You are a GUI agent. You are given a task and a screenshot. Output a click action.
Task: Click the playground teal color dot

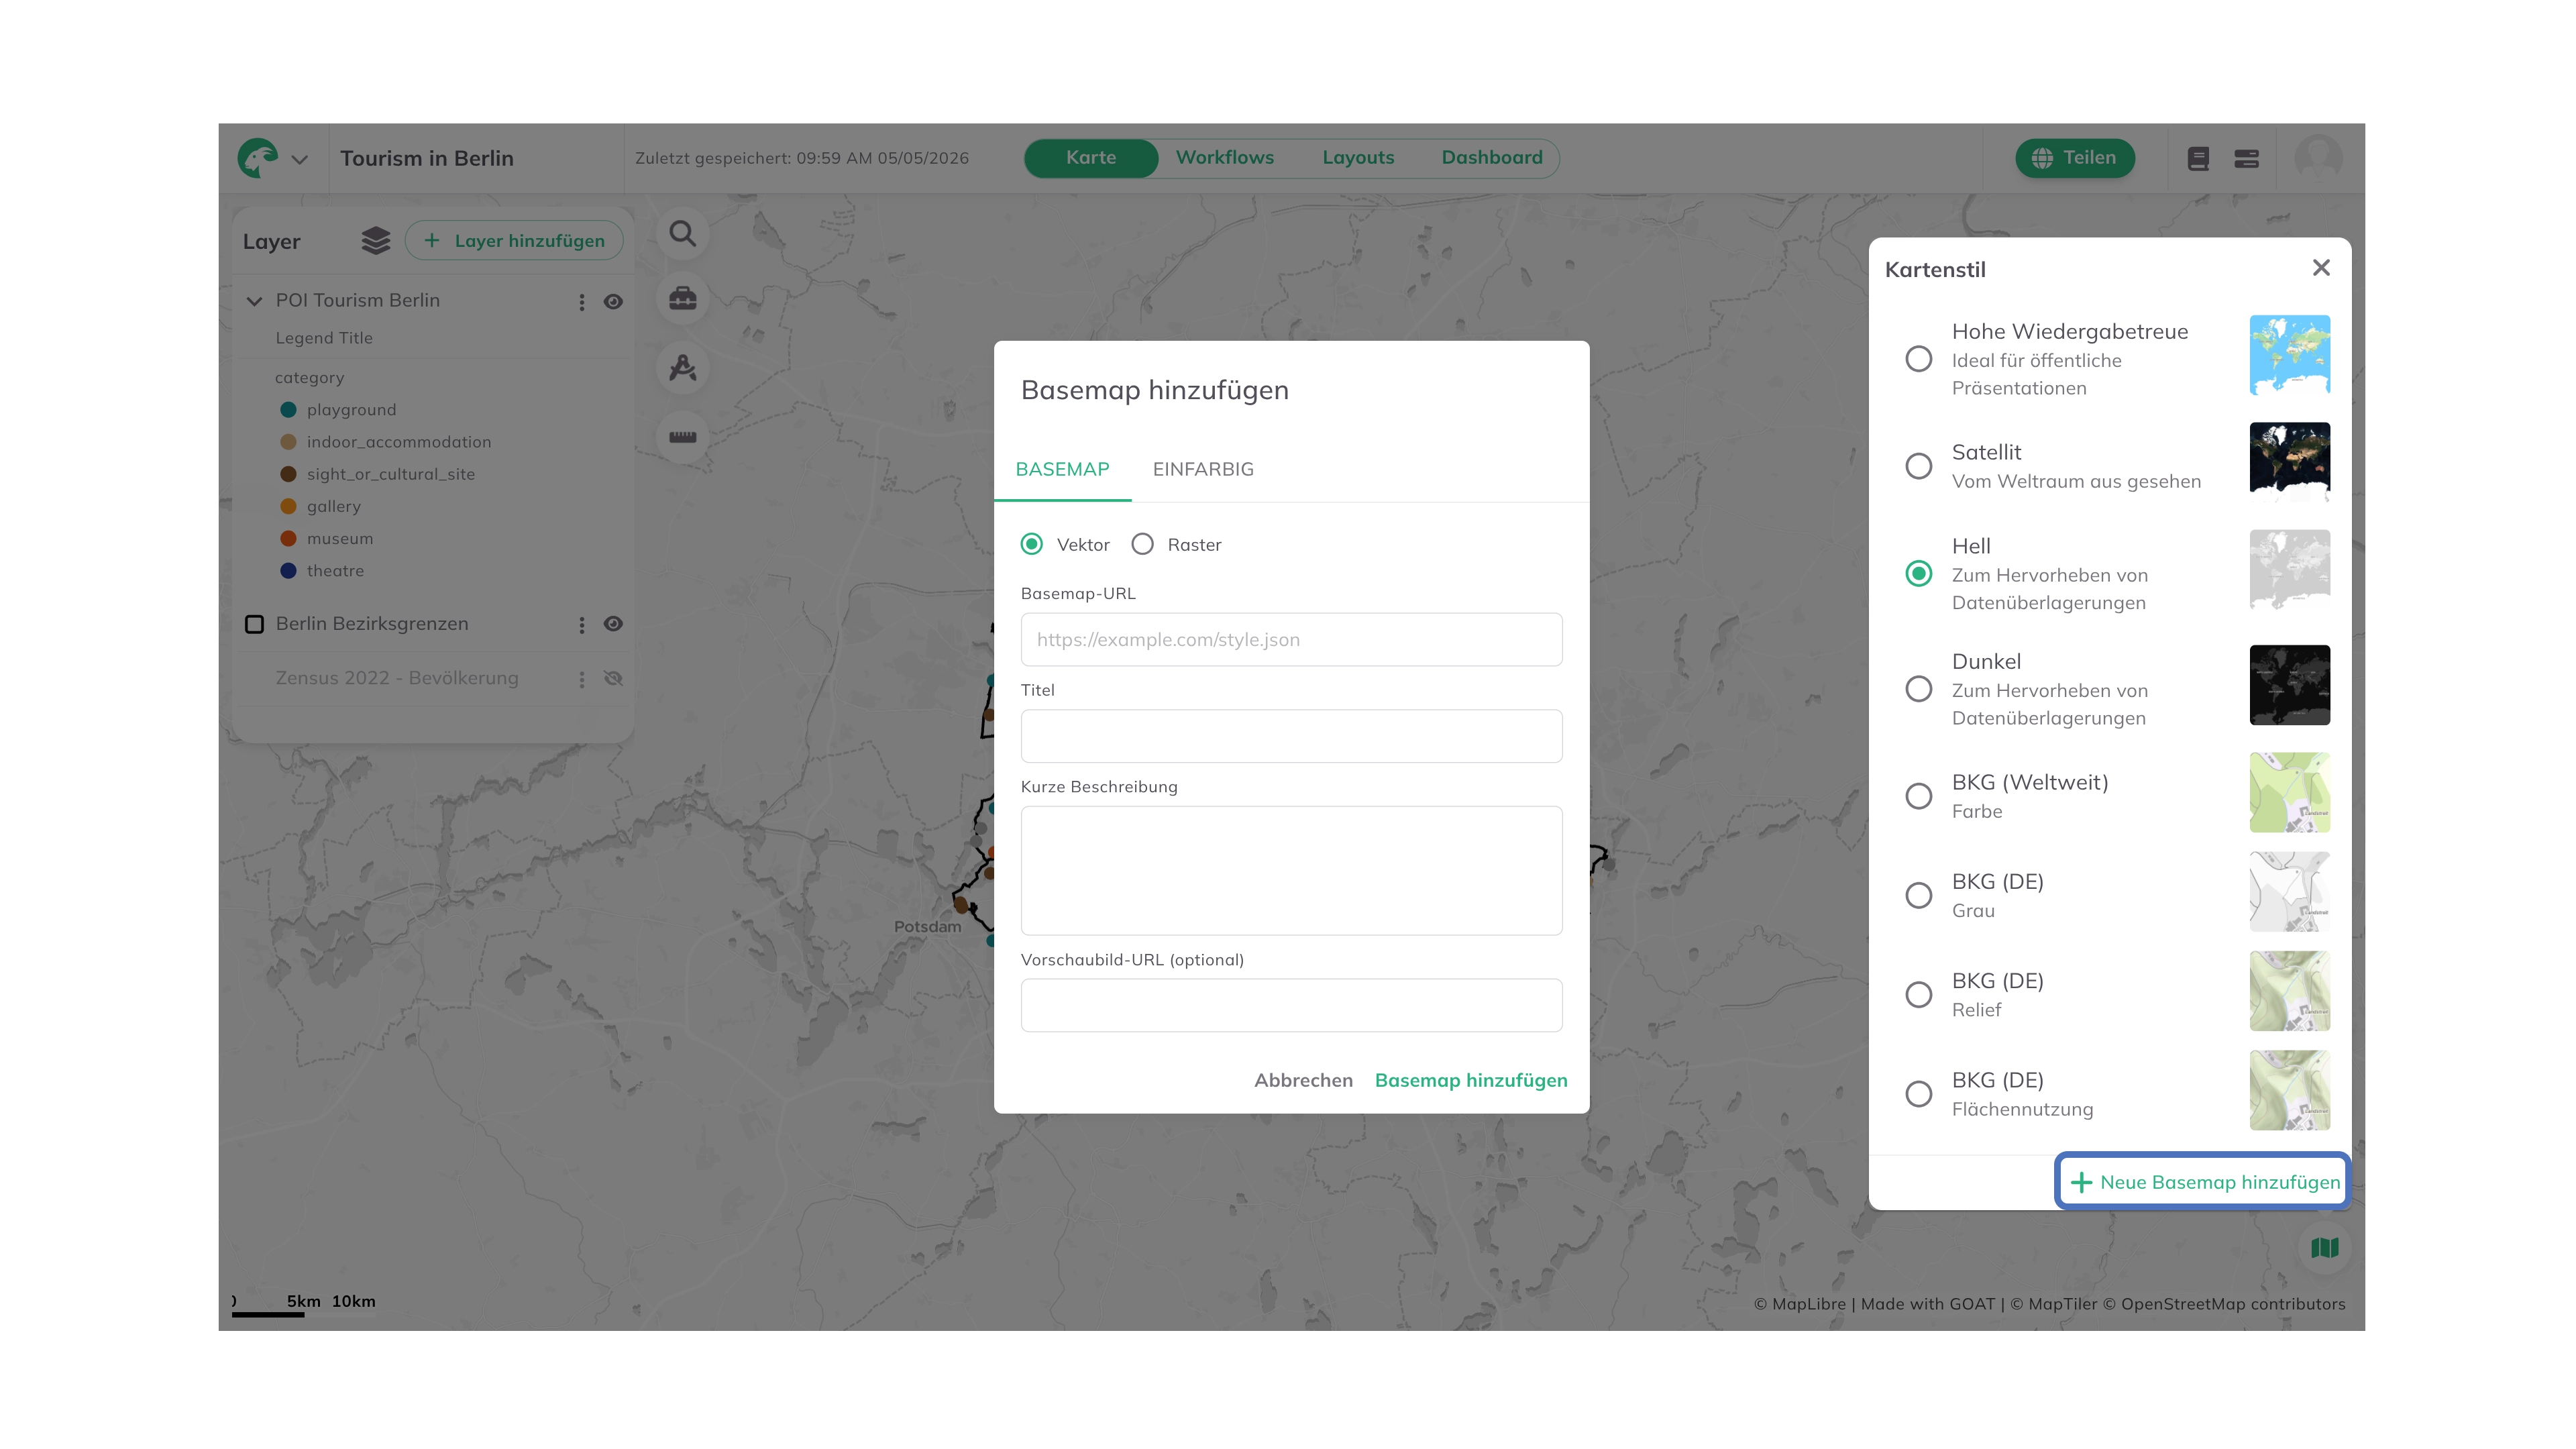(x=288, y=410)
